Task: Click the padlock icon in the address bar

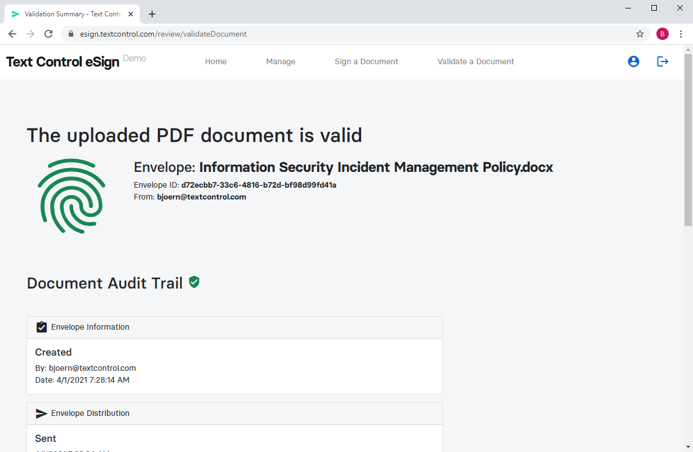Action: tap(70, 34)
